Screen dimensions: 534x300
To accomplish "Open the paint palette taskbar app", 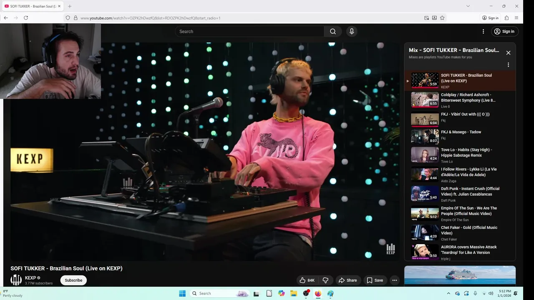I will point(330,293).
